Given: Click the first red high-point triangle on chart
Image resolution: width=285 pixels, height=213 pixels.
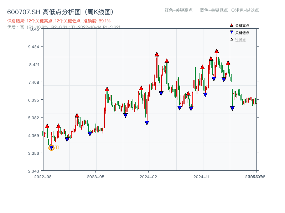Looking at the screenshot, I should 47,126.
